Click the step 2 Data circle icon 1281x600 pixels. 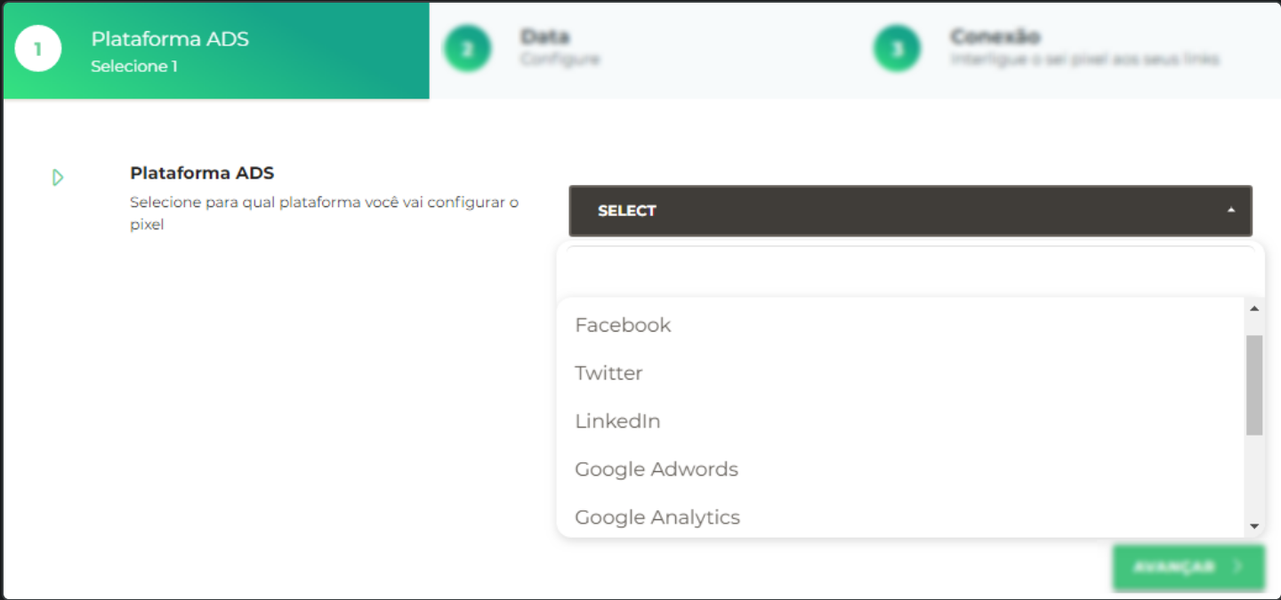(467, 49)
